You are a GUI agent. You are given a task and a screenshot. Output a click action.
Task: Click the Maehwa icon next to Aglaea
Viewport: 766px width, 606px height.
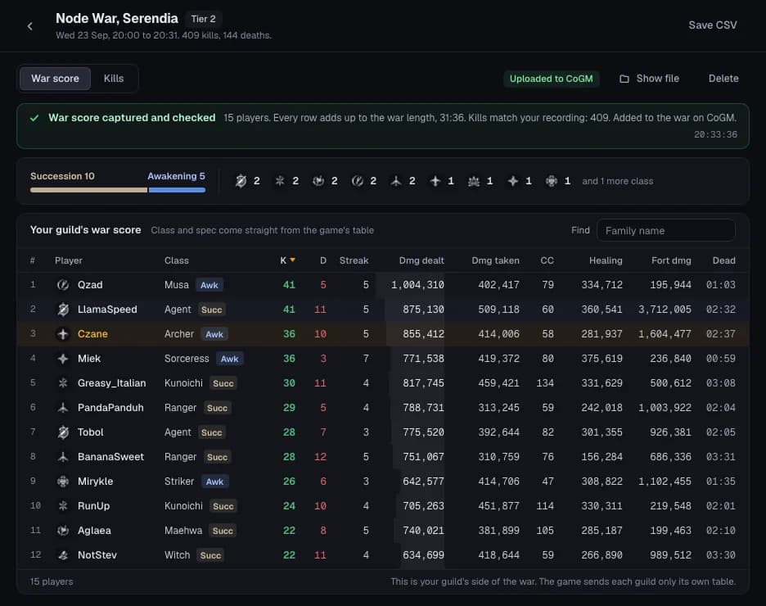click(x=63, y=531)
